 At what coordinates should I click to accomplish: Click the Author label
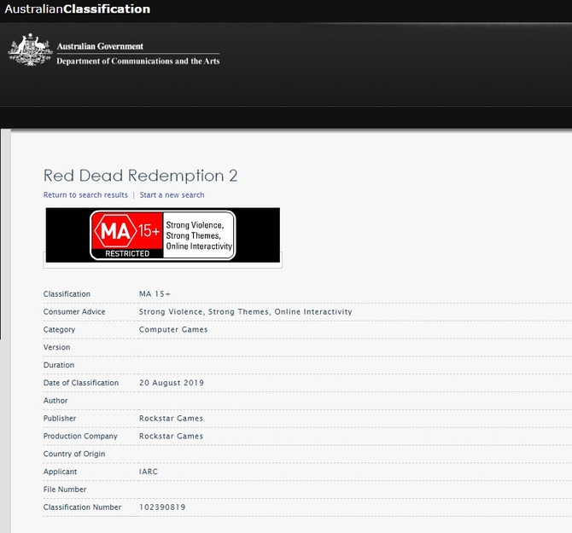(55, 401)
